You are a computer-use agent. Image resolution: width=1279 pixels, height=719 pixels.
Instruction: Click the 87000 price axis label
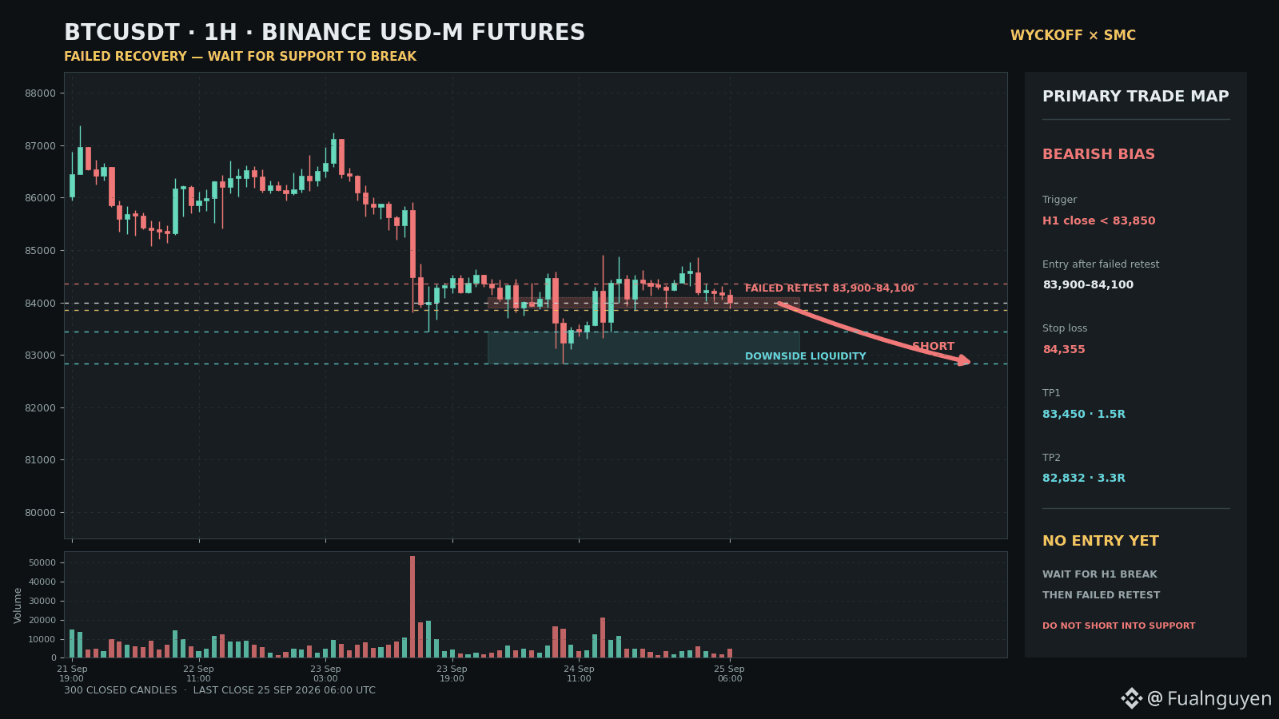(40, 146)
